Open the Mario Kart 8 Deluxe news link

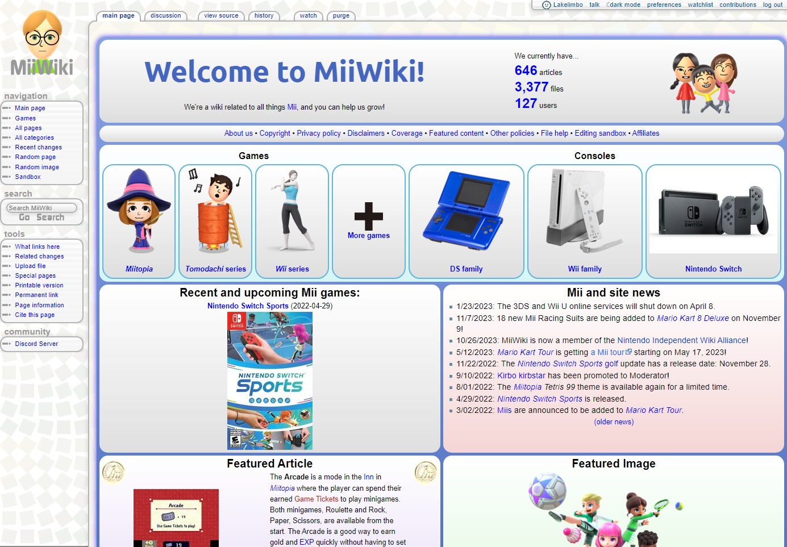[x=693, y=319]
